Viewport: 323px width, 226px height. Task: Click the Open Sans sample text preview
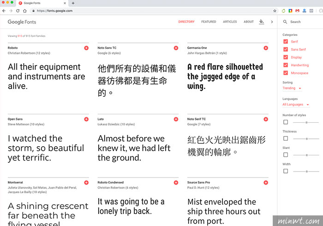pos(46,148)
